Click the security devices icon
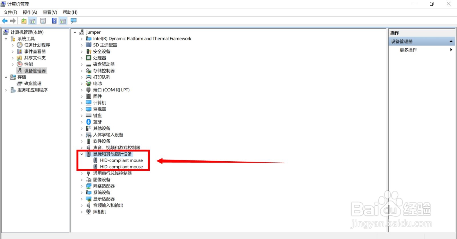Viewport: 457px width, 239px height. point(89,51)
